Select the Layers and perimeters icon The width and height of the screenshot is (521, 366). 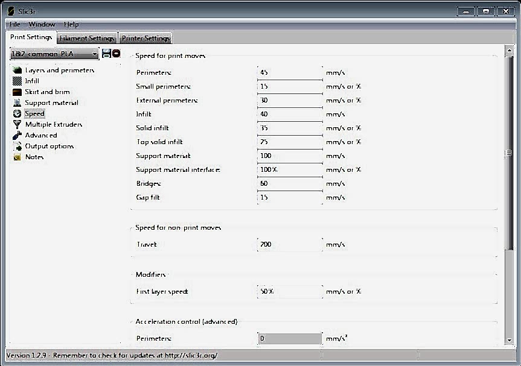pos(17,70)
